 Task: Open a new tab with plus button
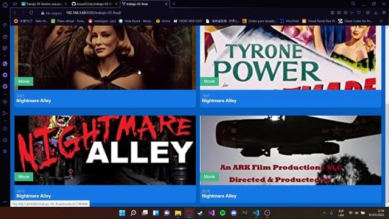click(174, 4)
